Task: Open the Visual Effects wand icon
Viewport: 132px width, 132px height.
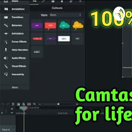Action: click(x=6, y=66)
